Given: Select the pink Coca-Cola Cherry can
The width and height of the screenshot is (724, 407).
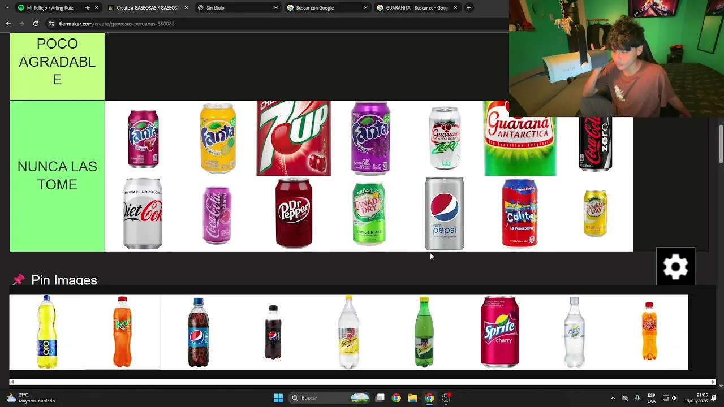Looking at the screenshot, I should (218, 215).
